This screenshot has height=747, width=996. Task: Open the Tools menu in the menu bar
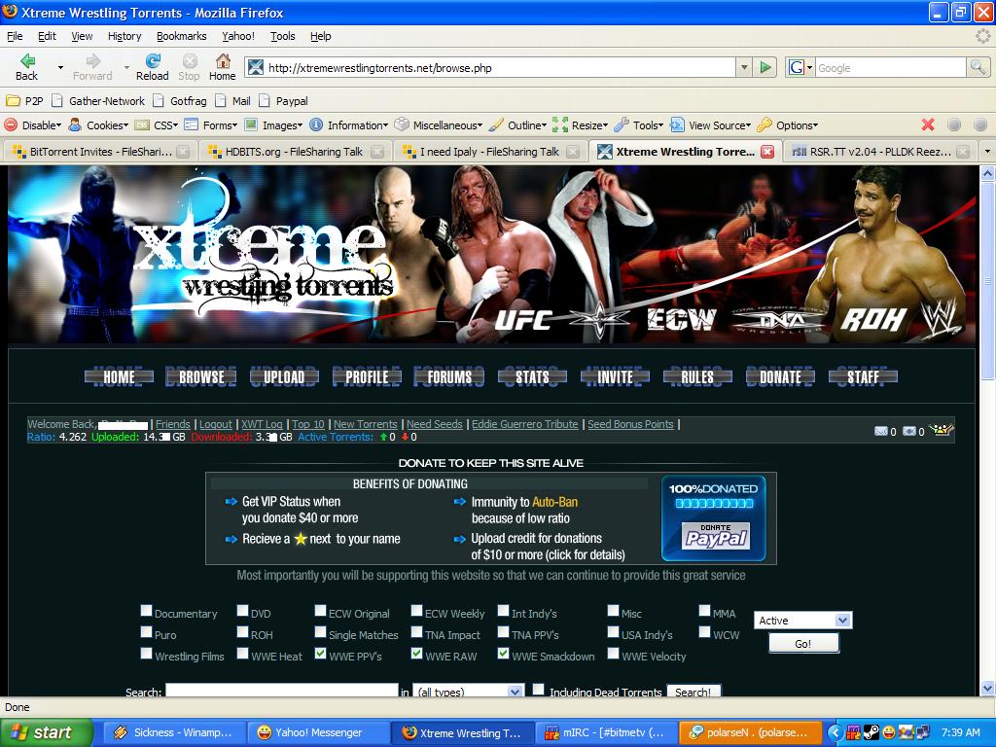[x=283, y=36]
